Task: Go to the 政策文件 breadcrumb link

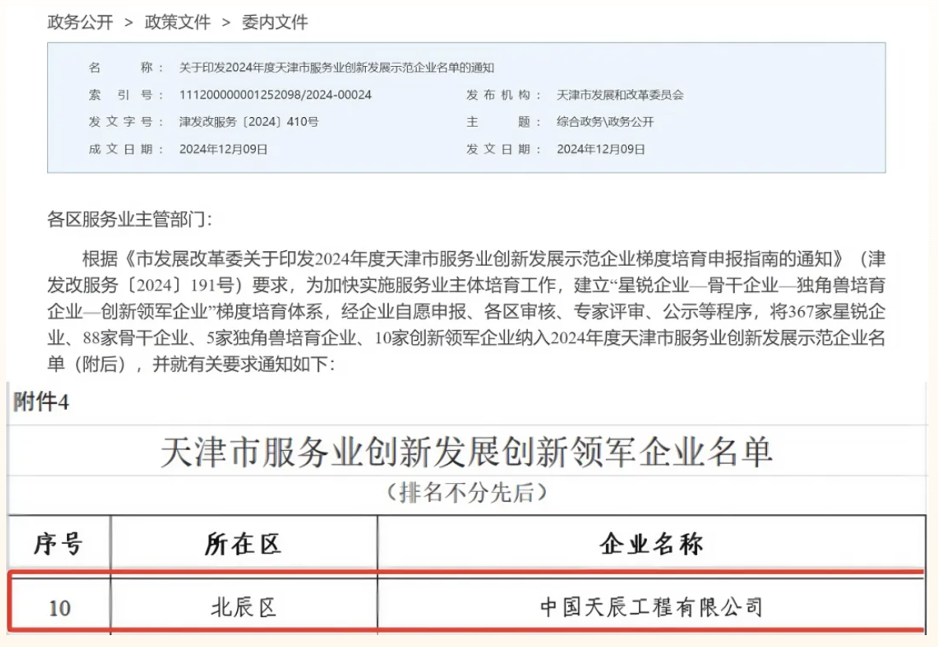Action: (178, 22)
